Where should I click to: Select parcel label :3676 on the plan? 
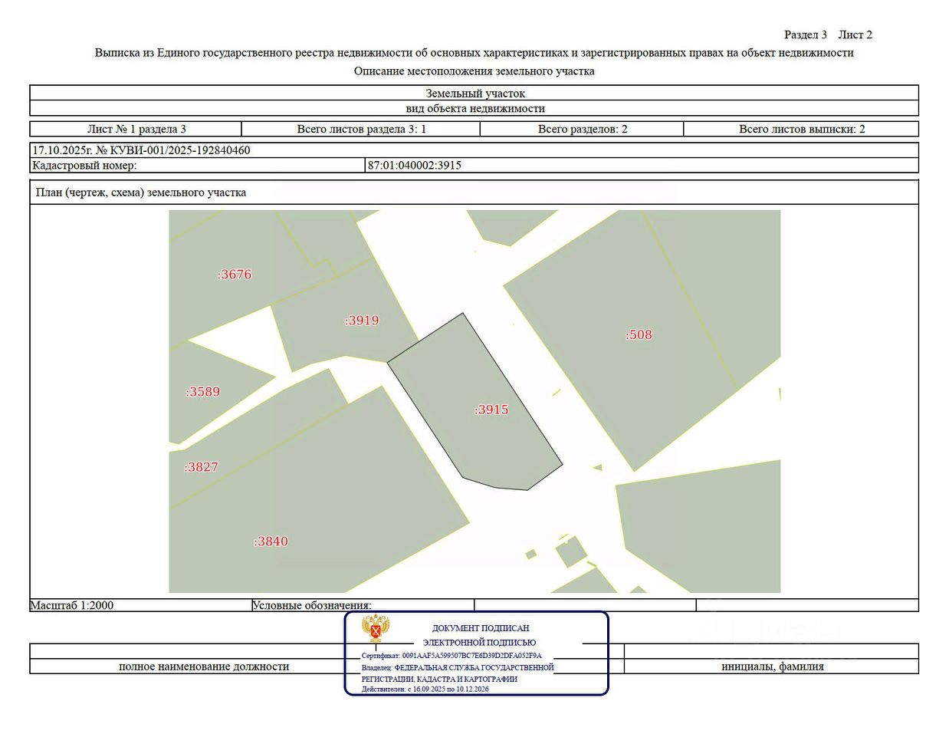tap(235, 275)
